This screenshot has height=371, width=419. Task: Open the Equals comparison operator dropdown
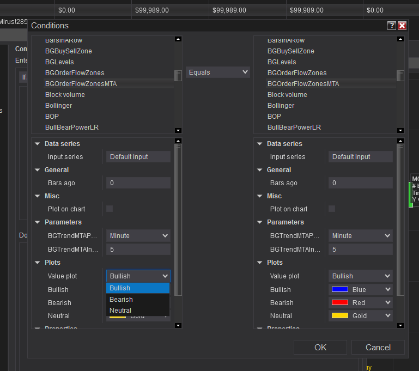(218, 72)
